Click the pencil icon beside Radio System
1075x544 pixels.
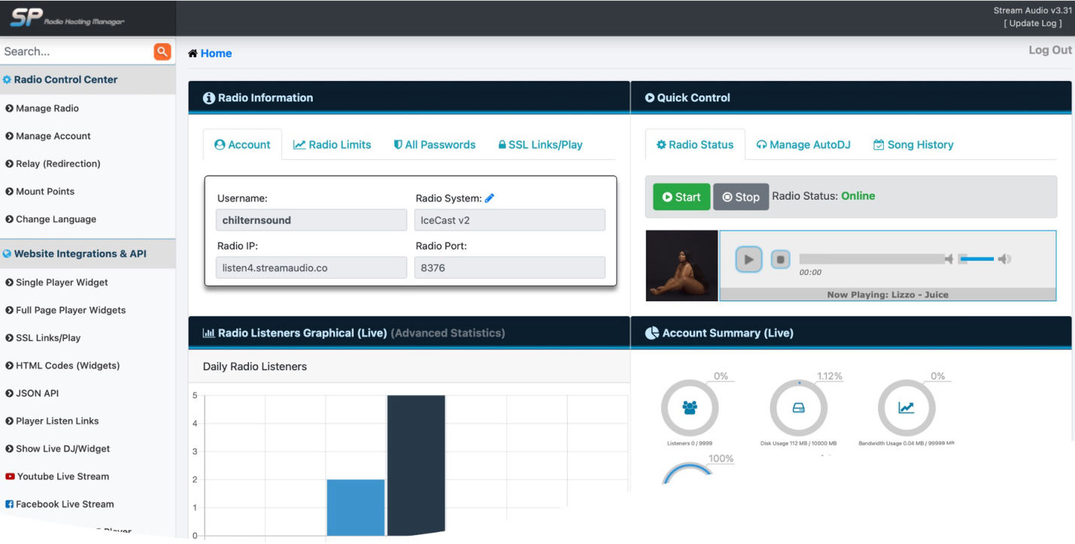click(490, 198)
